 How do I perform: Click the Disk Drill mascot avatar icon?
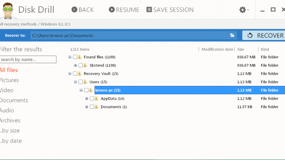10,10
